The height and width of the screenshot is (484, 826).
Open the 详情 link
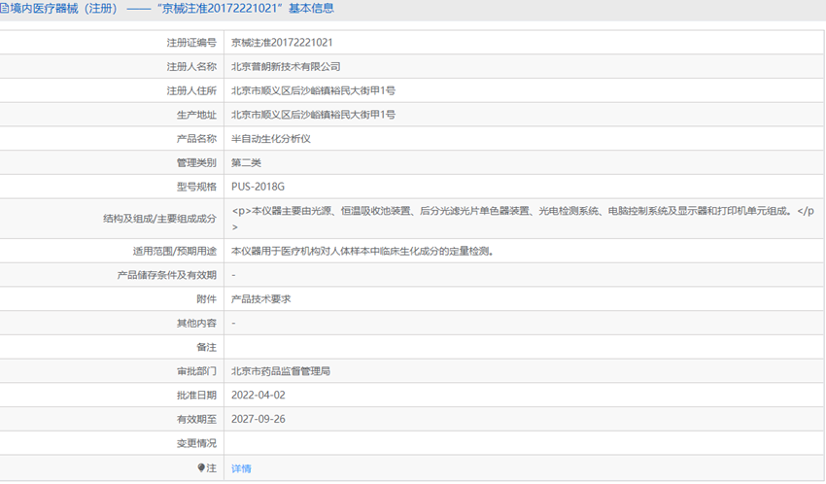point(241,468)
